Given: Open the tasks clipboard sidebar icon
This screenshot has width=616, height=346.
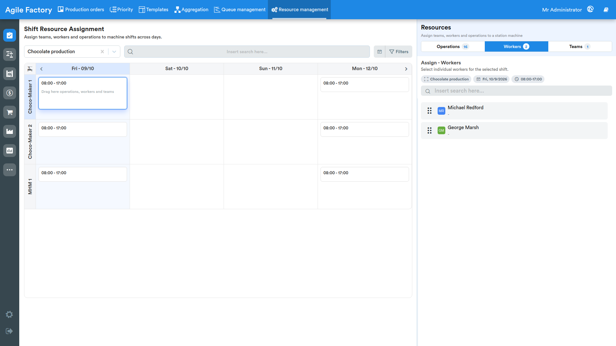Looking at the screenshot, I should [10, 35].
